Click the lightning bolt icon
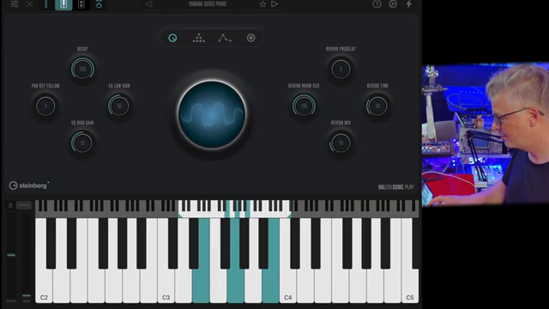549x309 pixels. (x=408, y=3)
